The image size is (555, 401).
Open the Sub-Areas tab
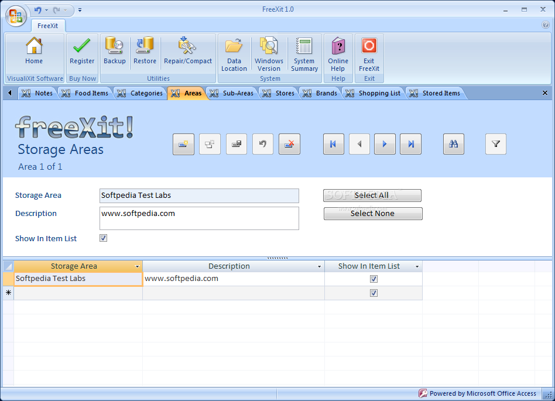(232, 93)
